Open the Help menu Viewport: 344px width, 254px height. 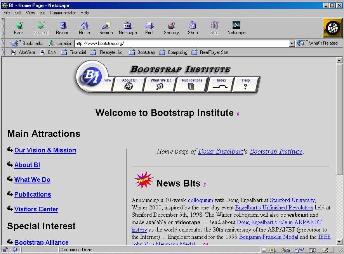(x=85, y=13)
